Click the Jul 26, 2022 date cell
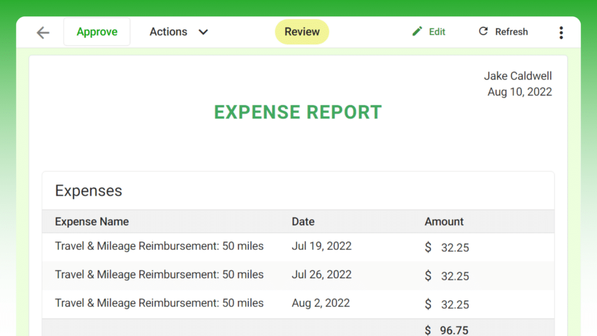This screenshot has width=597, height=336. (x=321, y=275)
